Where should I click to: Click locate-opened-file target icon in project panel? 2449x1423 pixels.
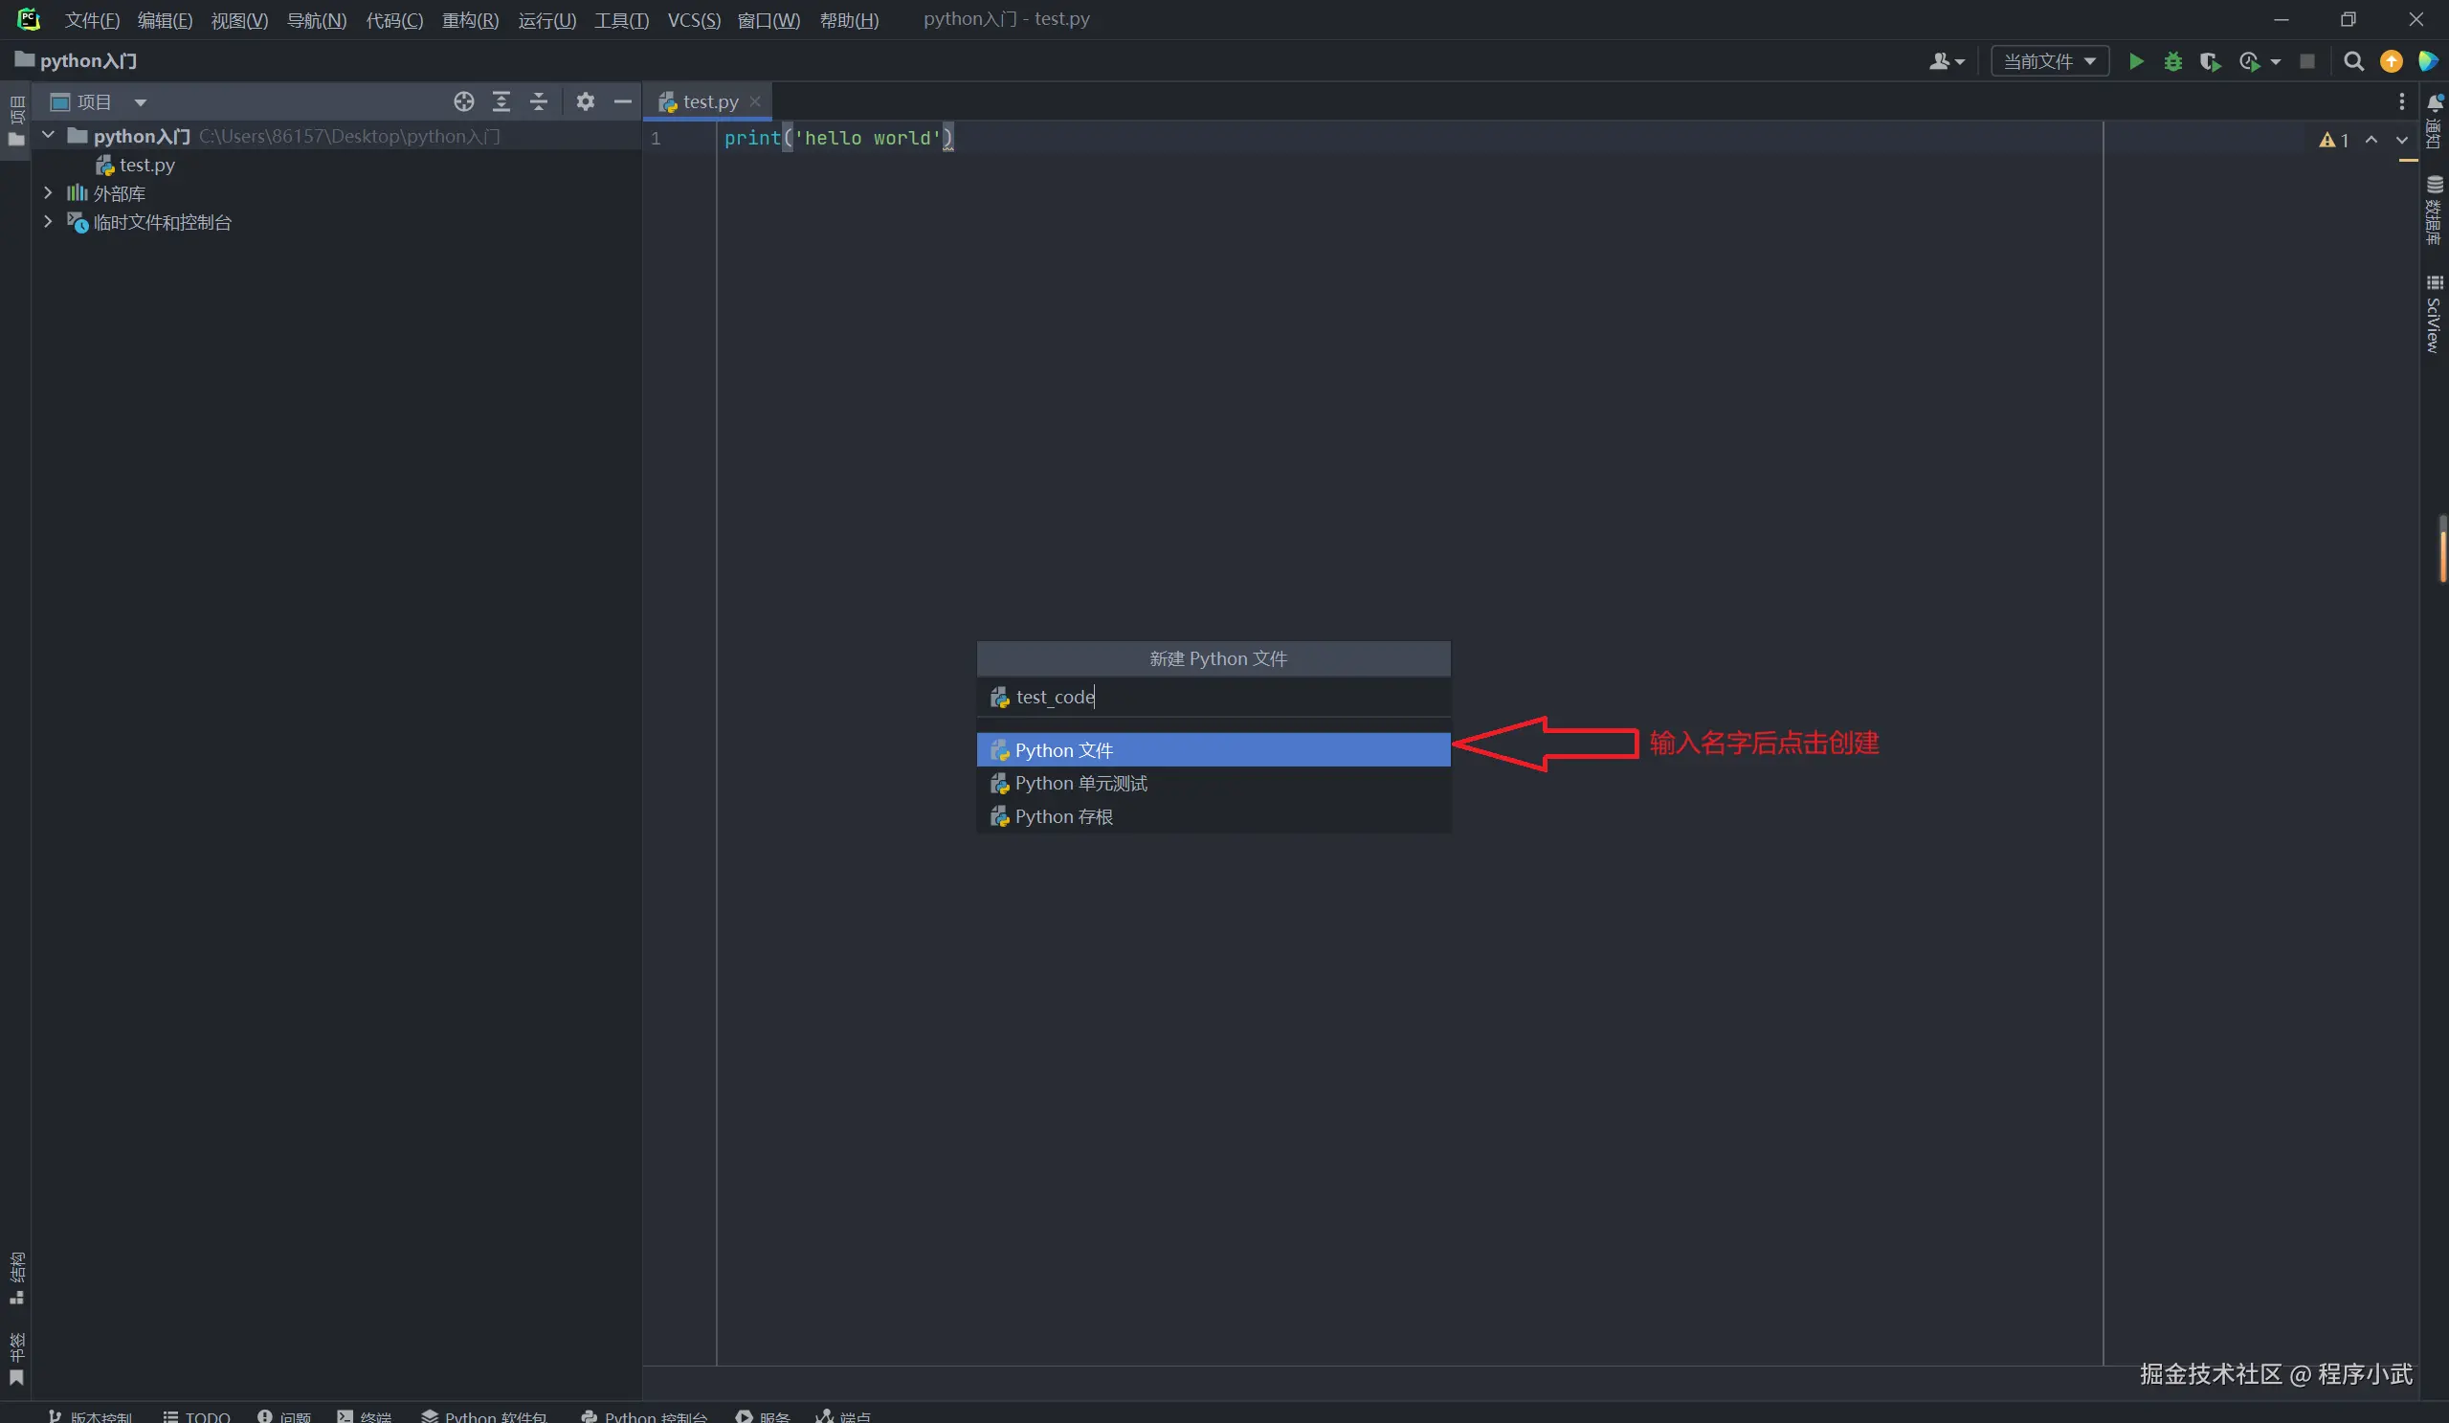(x=463, y=101)
